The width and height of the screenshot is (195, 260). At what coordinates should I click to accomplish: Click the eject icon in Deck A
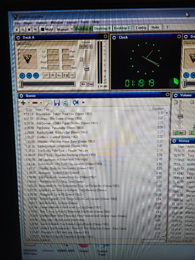(53, 75)
